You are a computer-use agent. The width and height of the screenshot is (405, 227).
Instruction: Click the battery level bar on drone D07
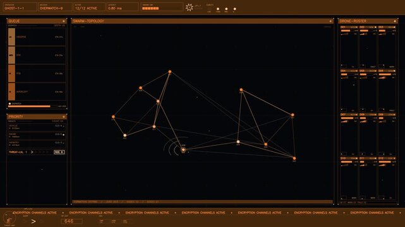(348, 119)
